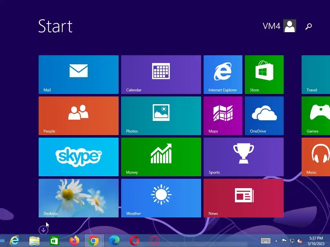This screenshot has width=330, height=247.
Task: Open the Games tile
Action: [x=316, y=116]
